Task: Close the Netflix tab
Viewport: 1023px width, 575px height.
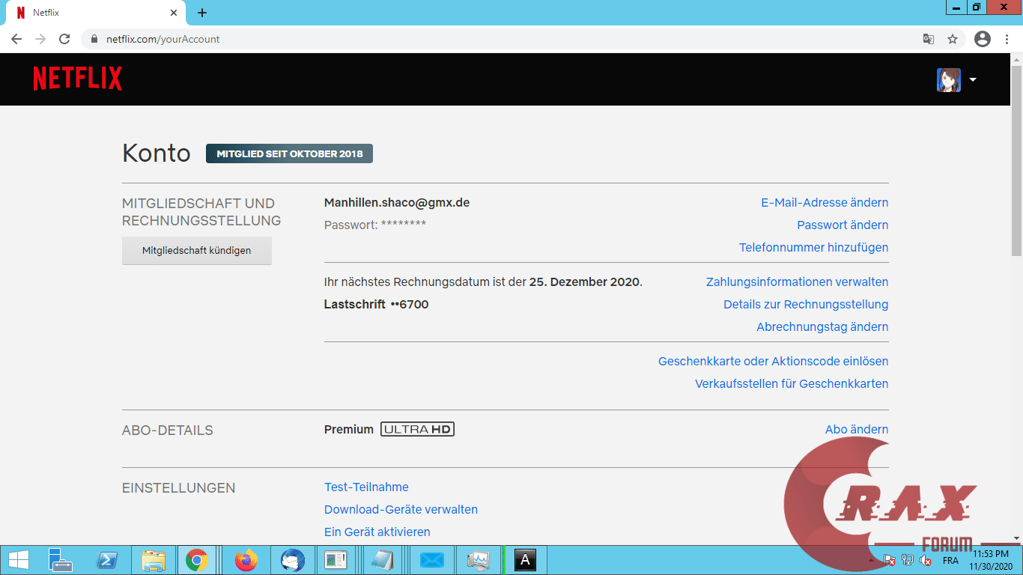Action: coord(173,13)
